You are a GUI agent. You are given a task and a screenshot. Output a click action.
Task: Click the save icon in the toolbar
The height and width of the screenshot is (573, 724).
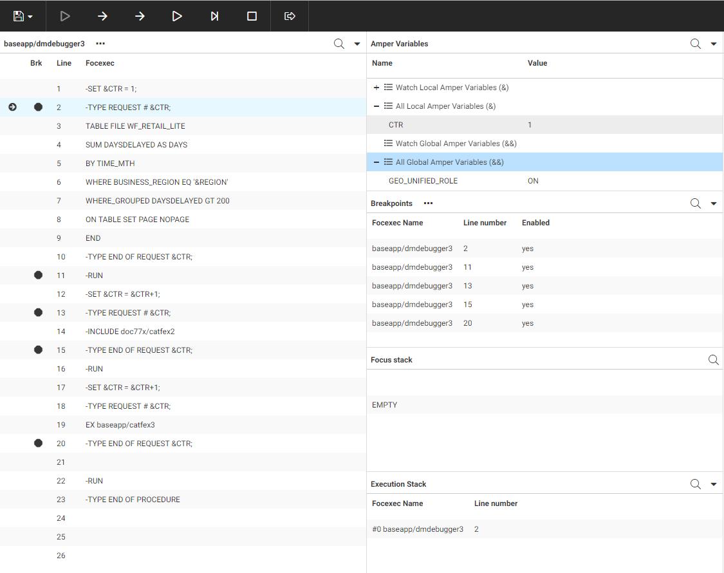[18, 16]
